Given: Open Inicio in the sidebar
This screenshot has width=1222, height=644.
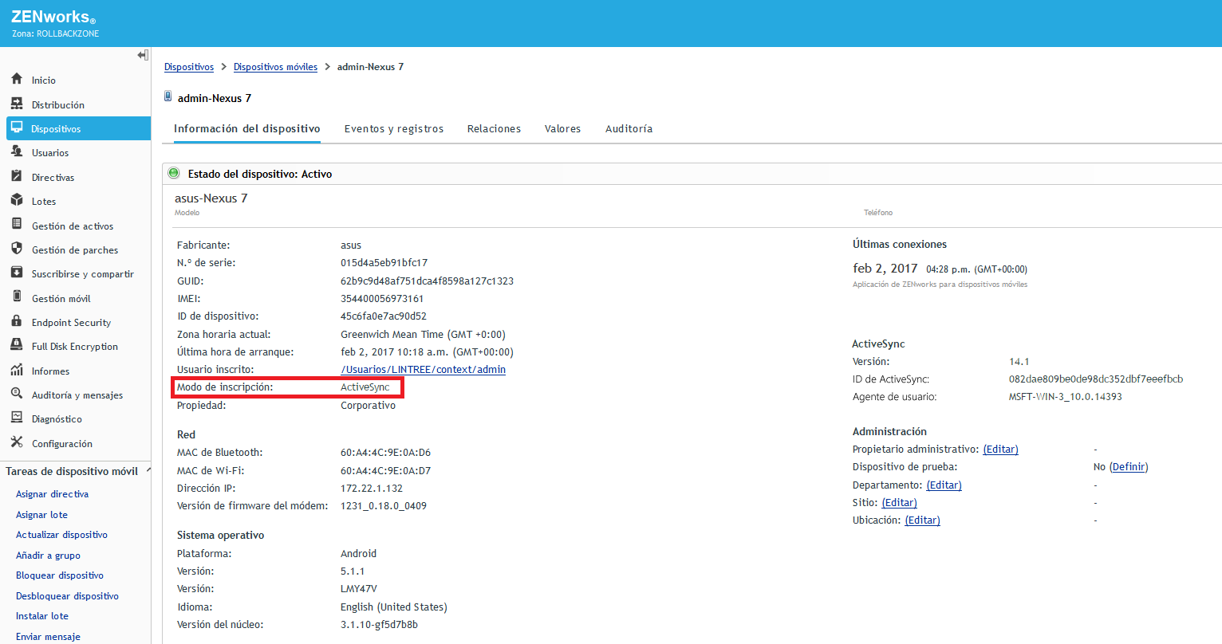Looking at the screenshot, I should tap(44, 80).
